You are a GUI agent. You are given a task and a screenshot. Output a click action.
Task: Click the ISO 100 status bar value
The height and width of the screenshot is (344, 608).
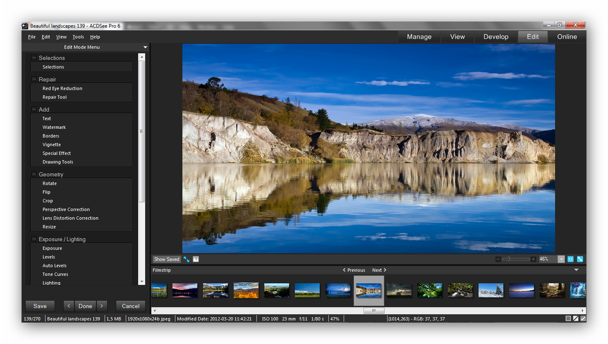[x=270, y=319]
